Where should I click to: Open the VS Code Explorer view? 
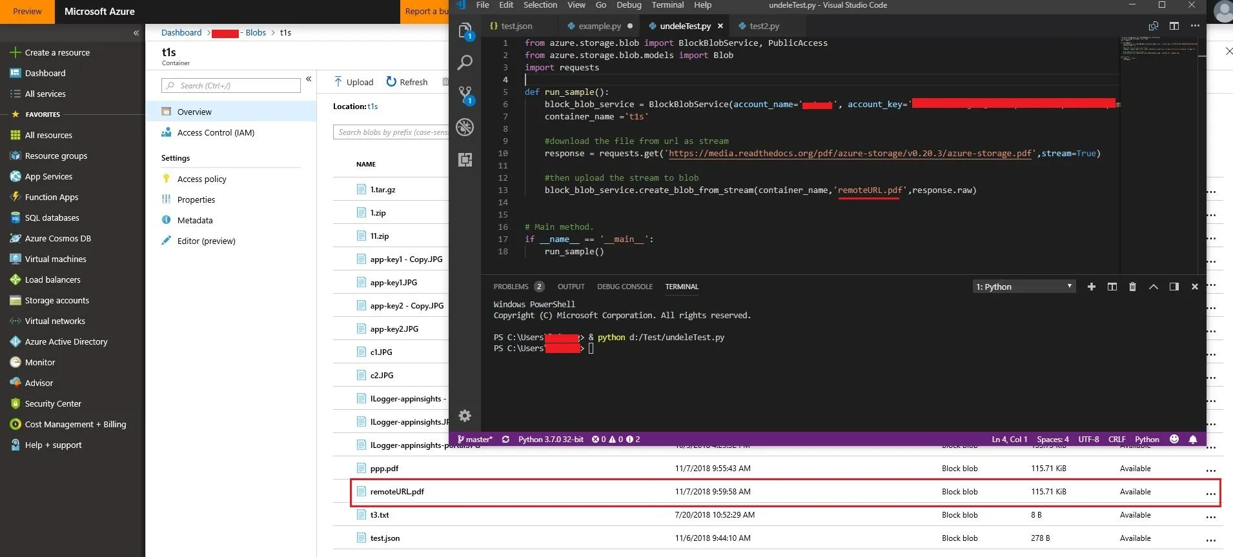pyautogui.click(x=465, y=30)
